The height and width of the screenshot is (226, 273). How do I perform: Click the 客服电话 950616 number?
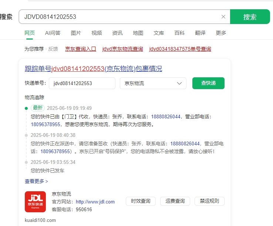(84, 209)
